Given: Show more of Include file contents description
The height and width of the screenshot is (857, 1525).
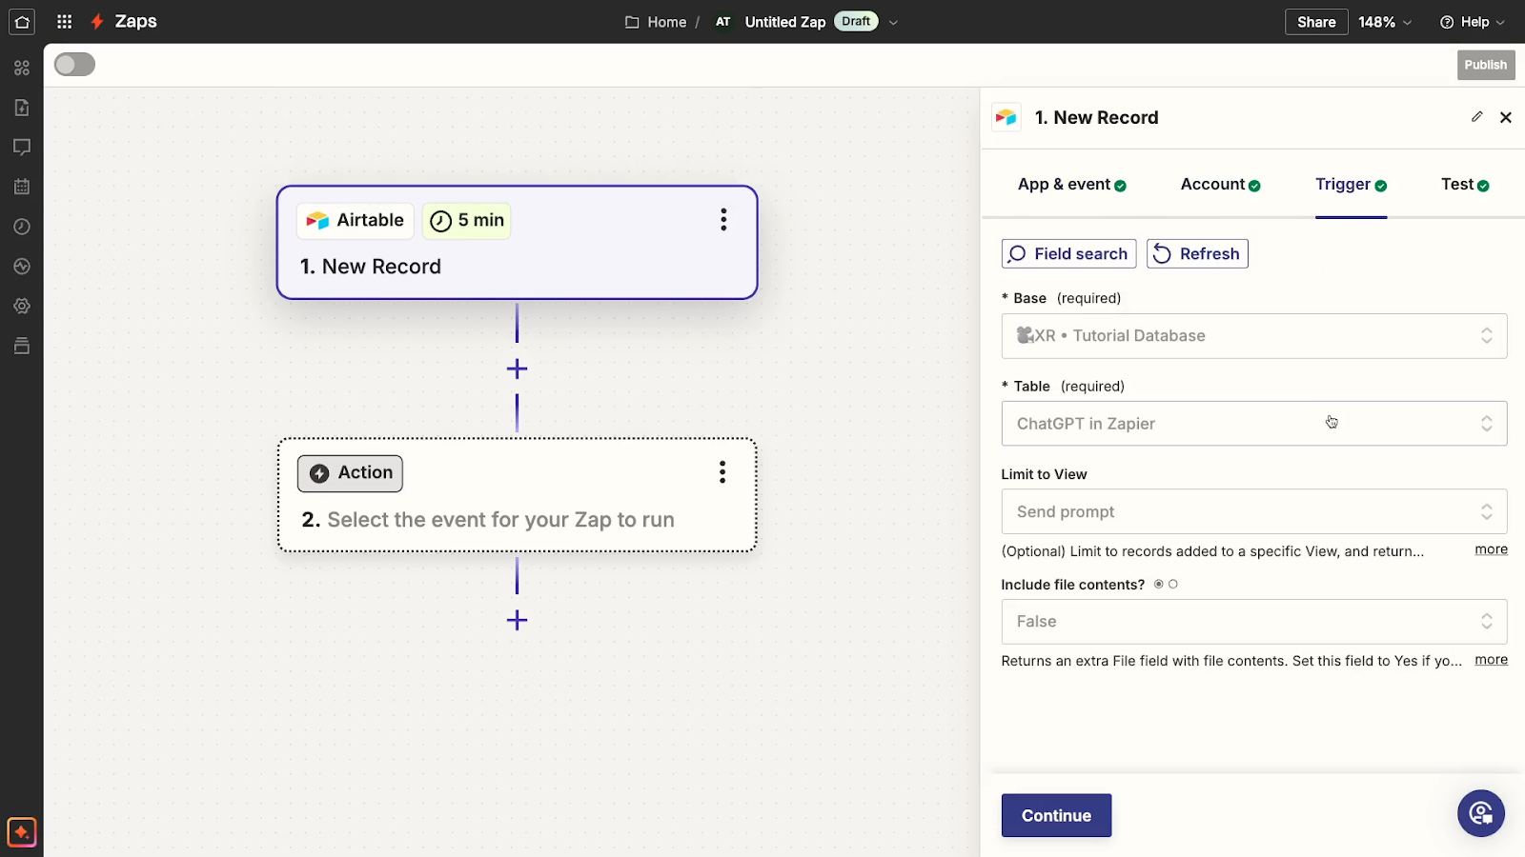Looking at the screenshot, I should pos(1491,660).
